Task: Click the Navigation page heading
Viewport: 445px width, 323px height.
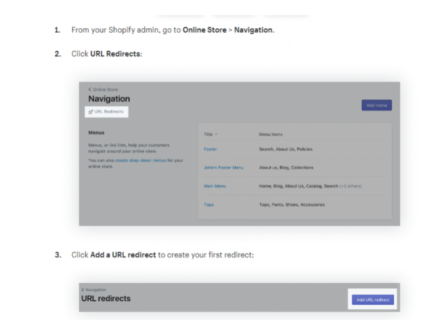Action: [x=109, y=99]
